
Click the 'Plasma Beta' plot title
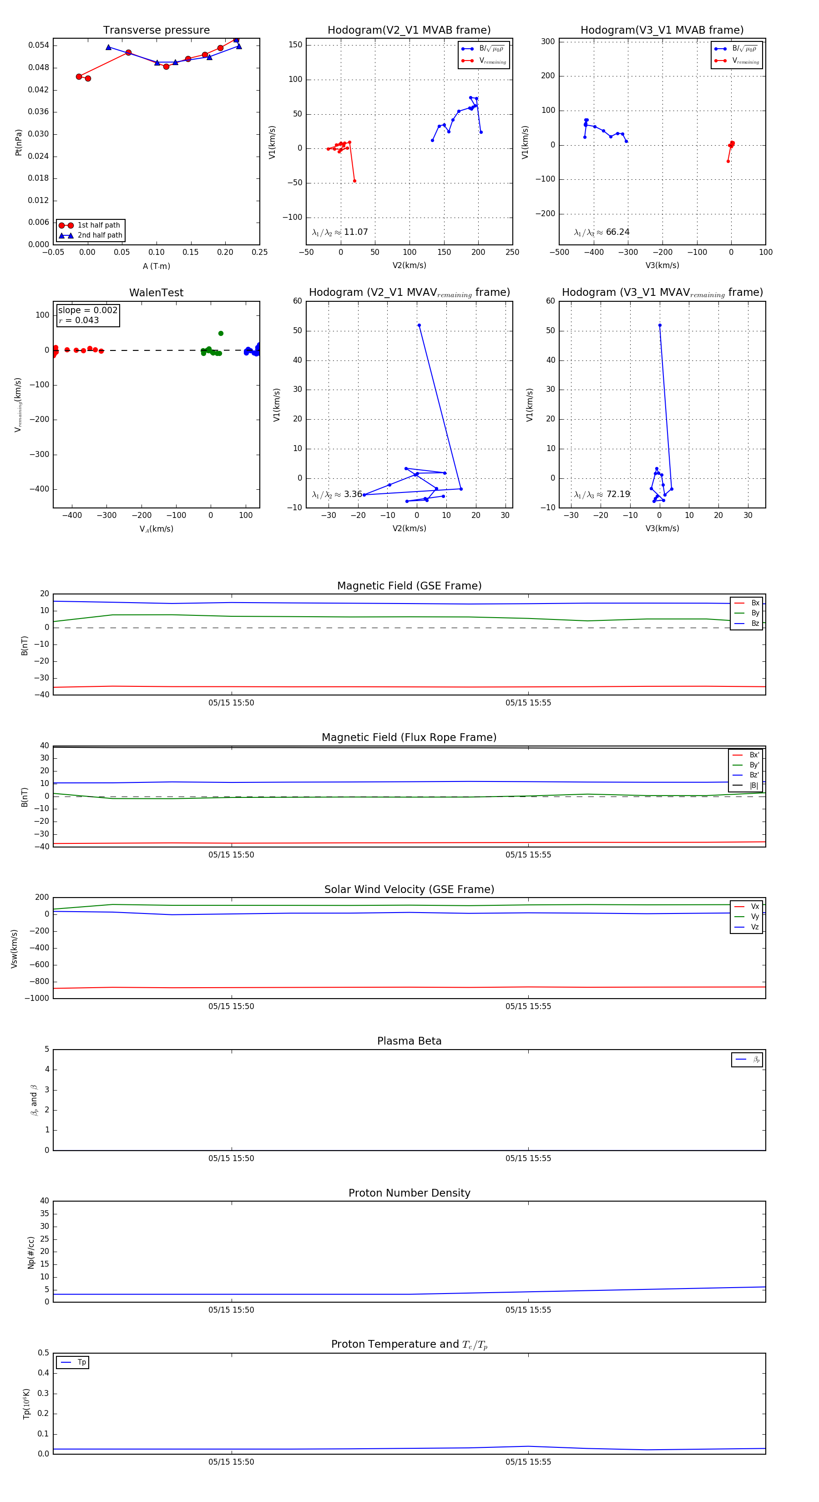[409, 1041]
